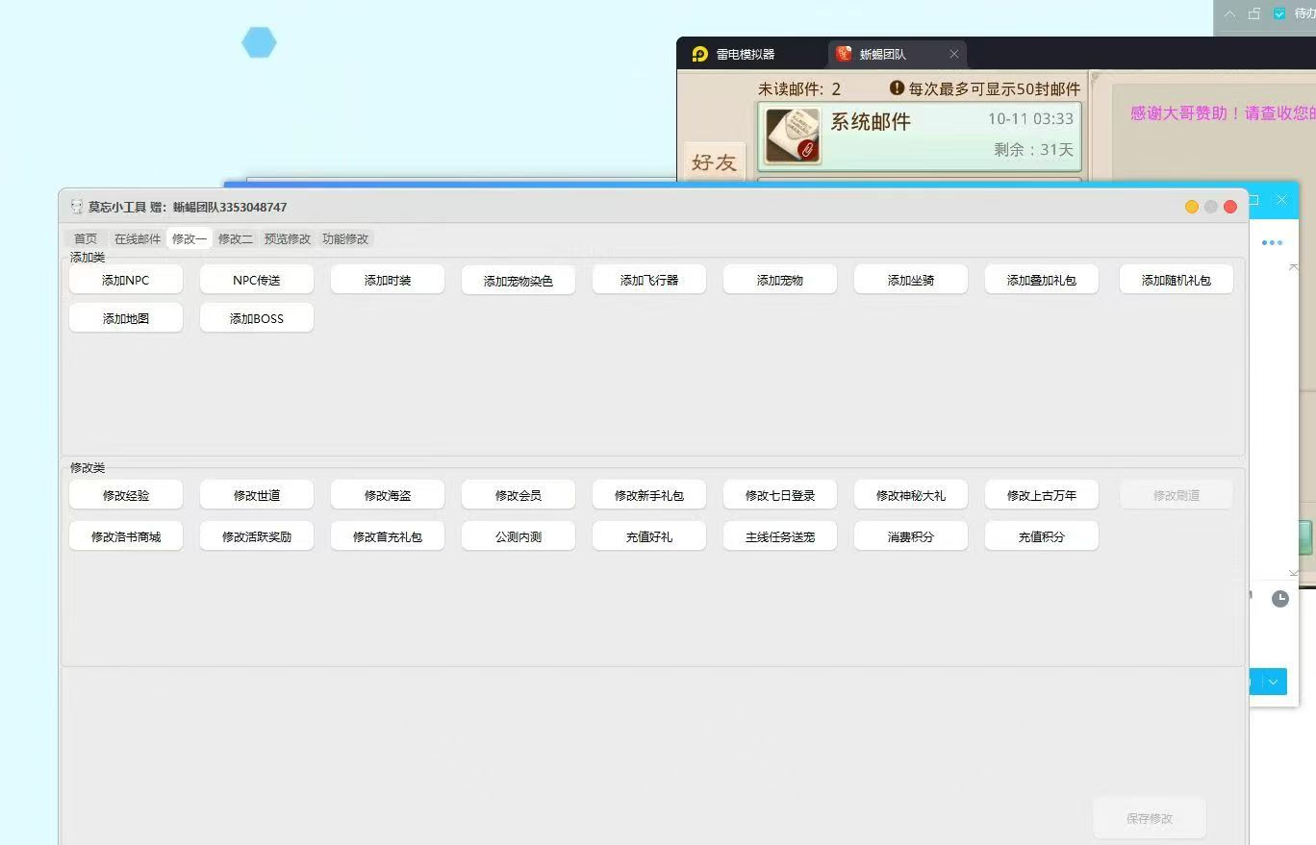Select the 功能修改 tab
Image resolution: width=1316 pixels, height=845 pixels.
click(x=345, y=238)
